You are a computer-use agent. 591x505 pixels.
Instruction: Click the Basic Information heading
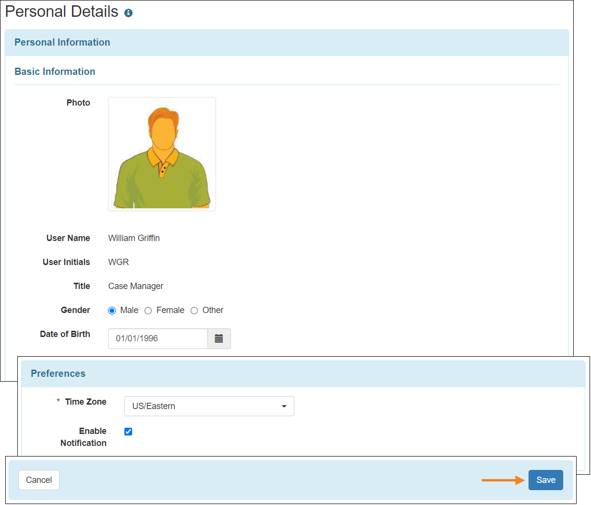54,72
